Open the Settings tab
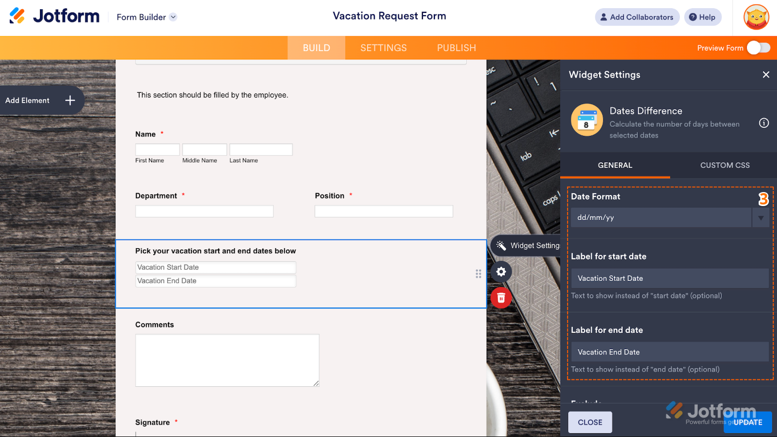777x437 pixels. point(383,48)
